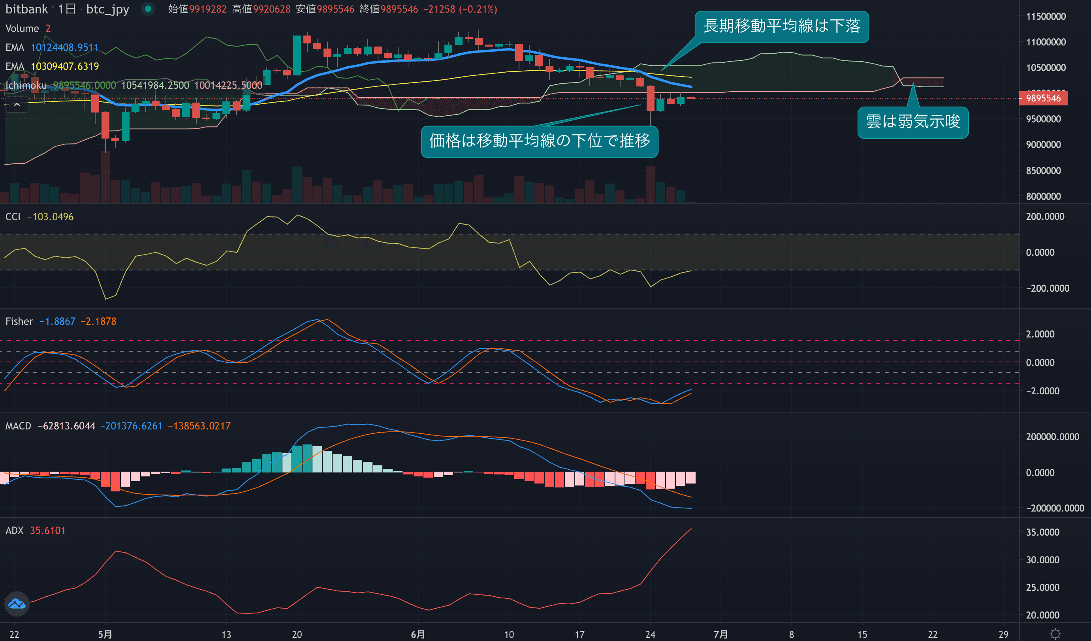Click the ADX indicator label
Screen dimensions: 1091x641
click(14, 531)
